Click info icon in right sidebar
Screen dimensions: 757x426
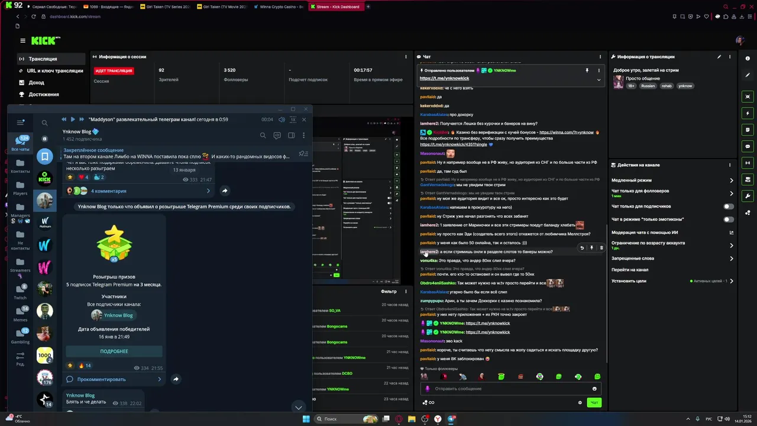pos(748,58)
